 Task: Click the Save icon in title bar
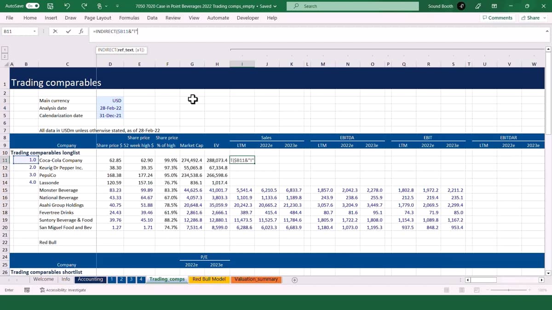50,6
